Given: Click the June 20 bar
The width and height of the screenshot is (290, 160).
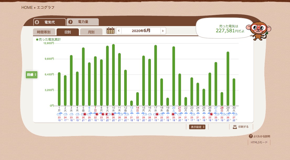Looking at the screenshot, I should point(174,76).
